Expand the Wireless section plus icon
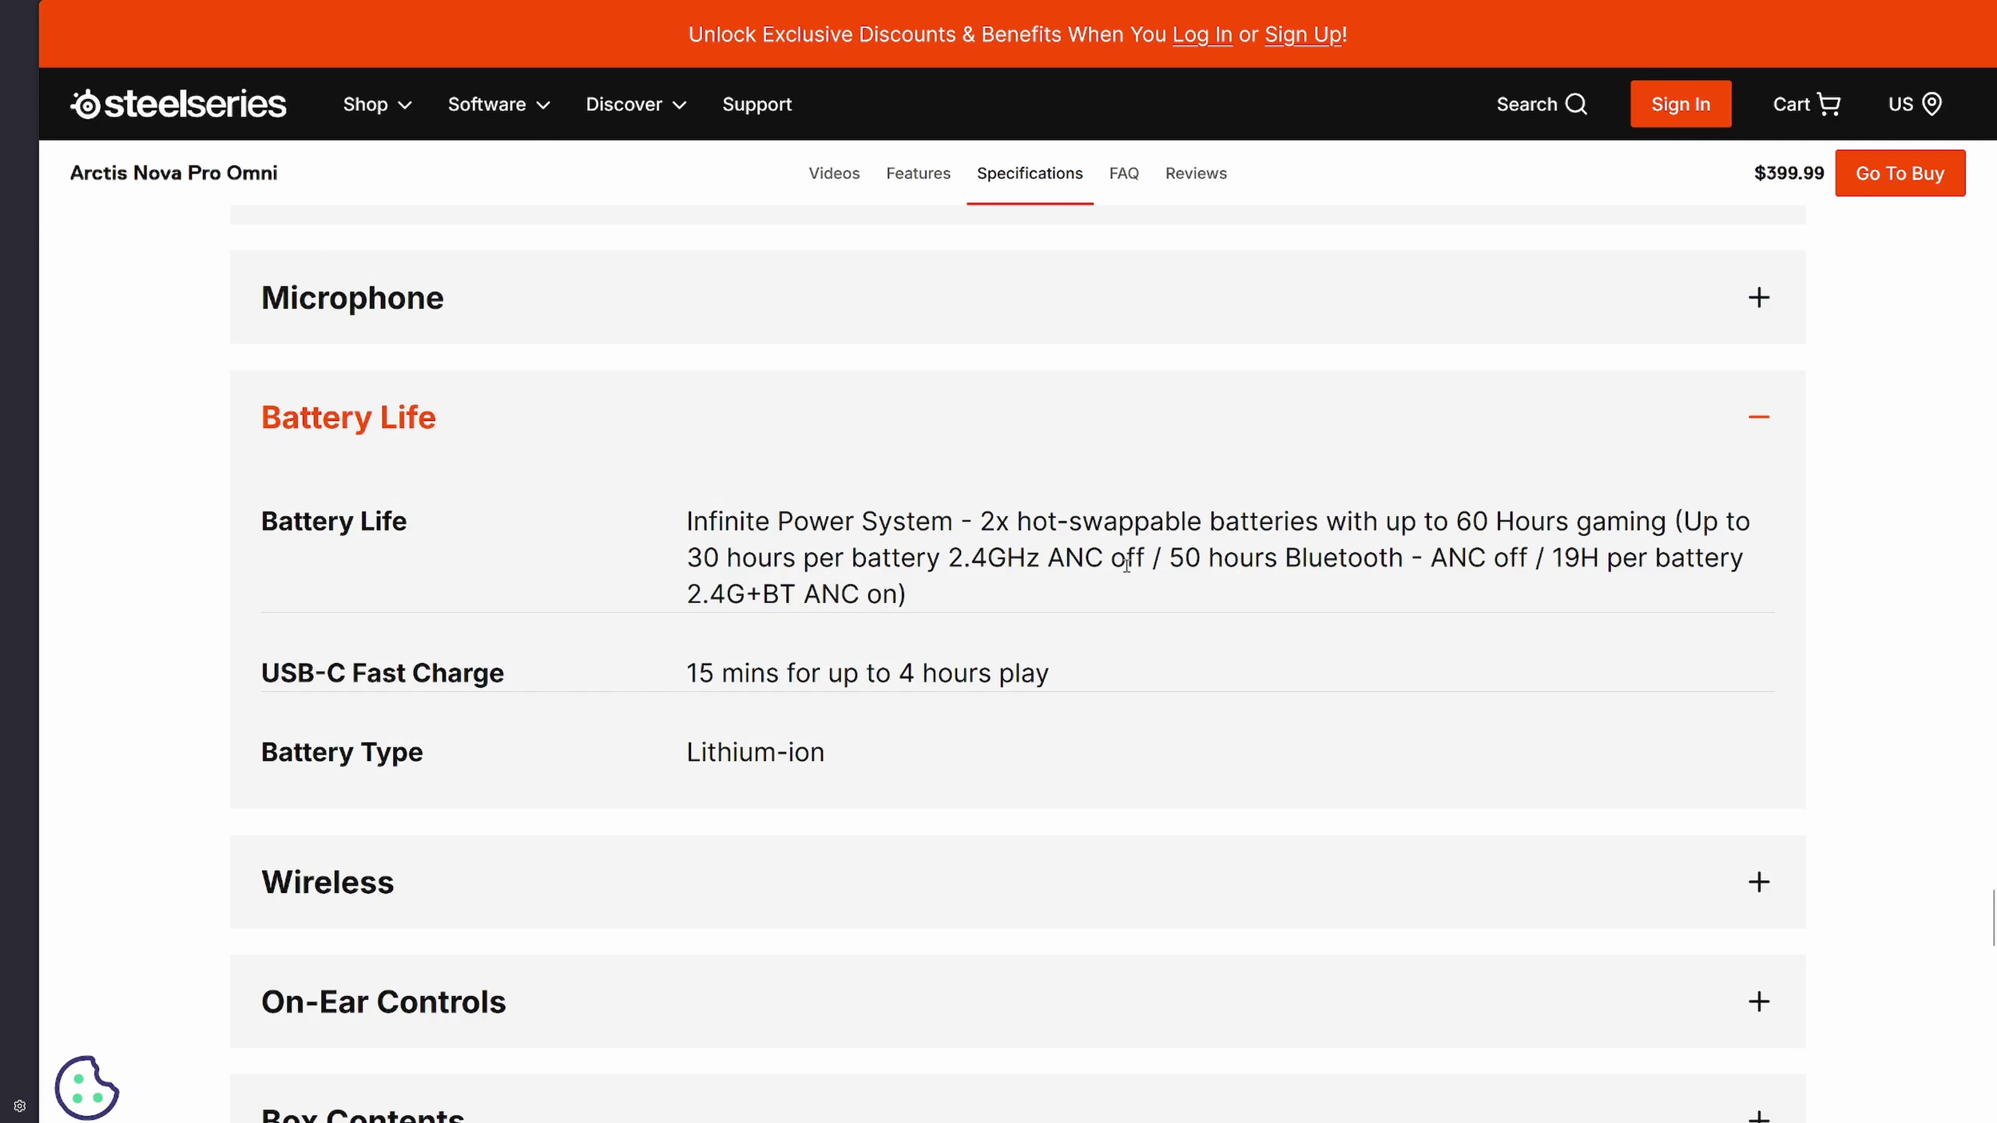Screen dimensions: 1997x1123 point(1758,882)
